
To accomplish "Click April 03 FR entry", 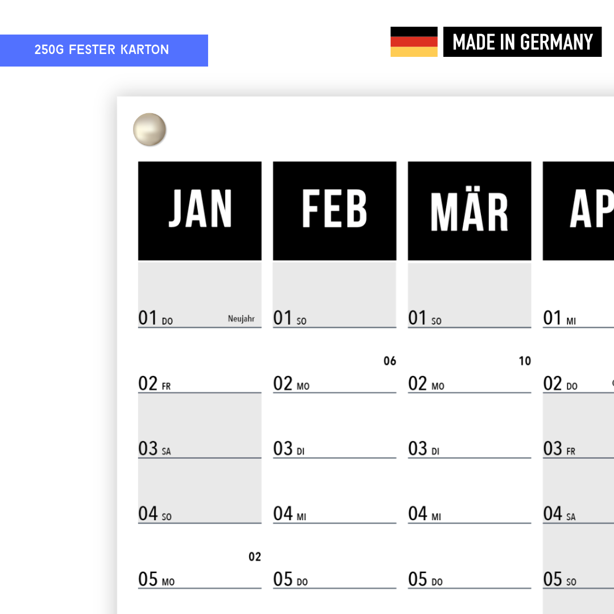I will coord(578,426).
